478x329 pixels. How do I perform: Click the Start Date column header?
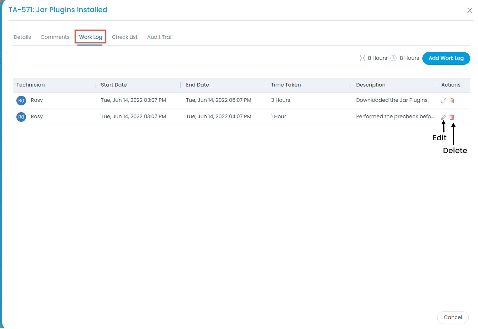pyautogui.click(x=114, y=85)
